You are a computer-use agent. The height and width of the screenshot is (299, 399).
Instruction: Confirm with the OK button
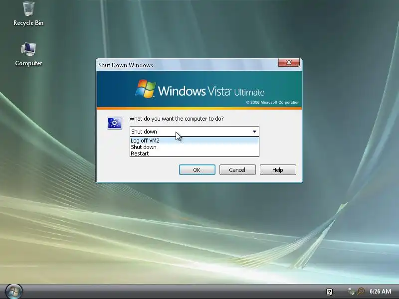click(197, 170)
